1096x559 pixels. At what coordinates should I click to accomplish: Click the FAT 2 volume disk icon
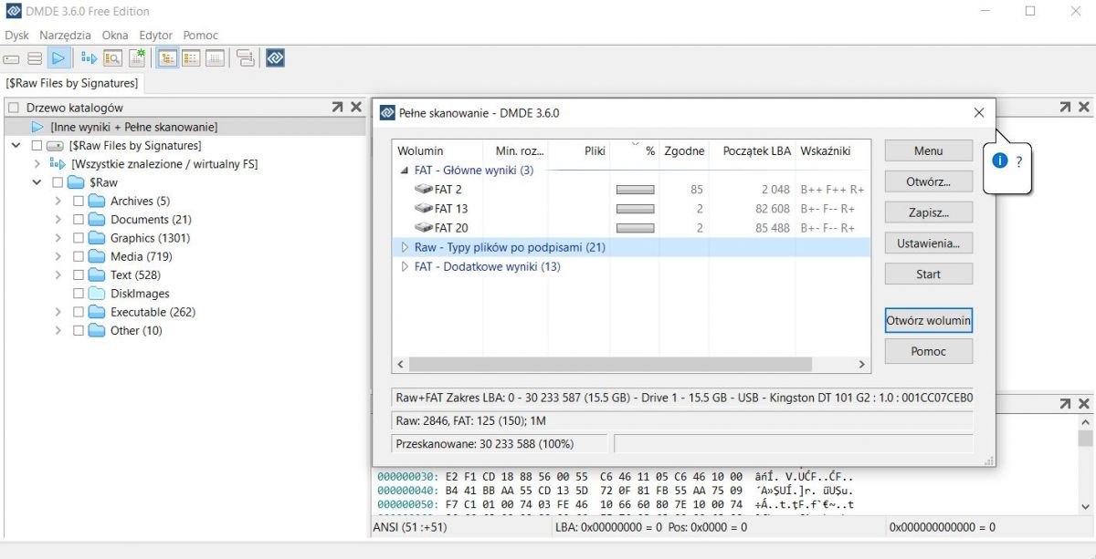pyautogui.click(x=424, y=190)
